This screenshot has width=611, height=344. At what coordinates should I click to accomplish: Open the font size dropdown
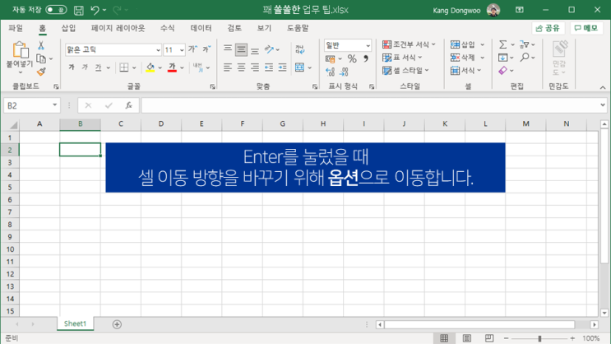tap(182, 50)
